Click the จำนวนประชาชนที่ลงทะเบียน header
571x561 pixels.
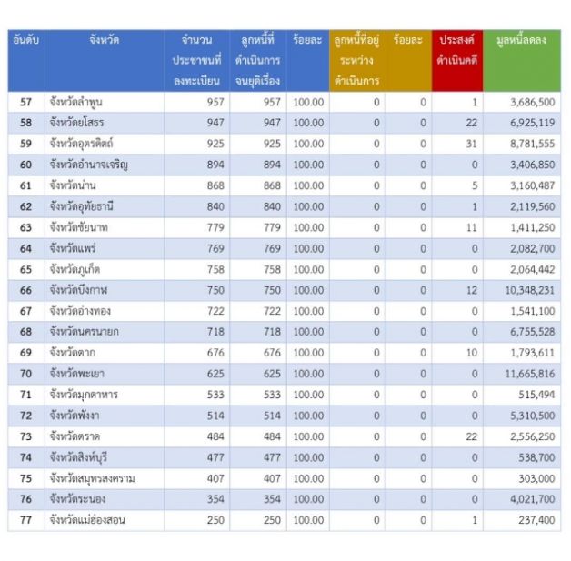coord(196,60)
